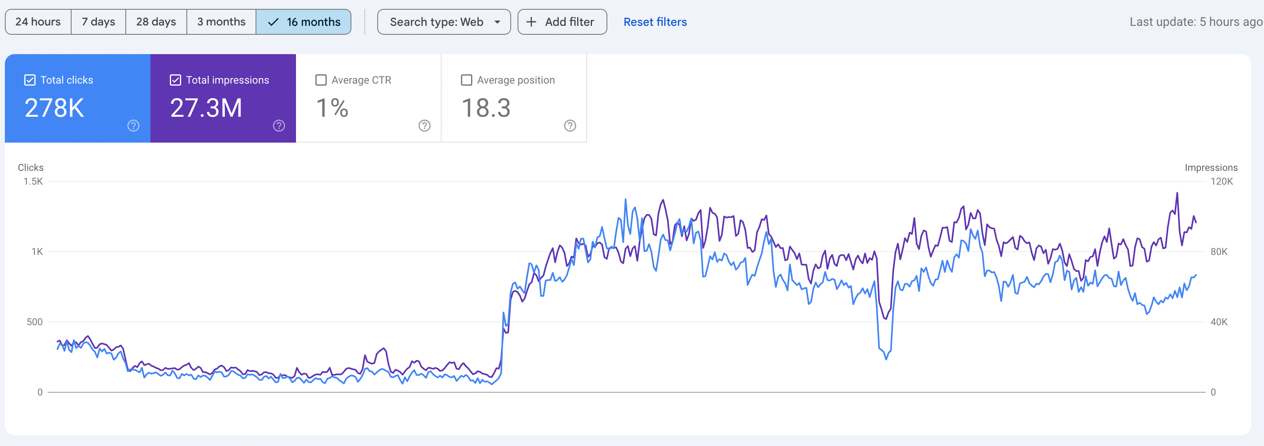
Task: Click the Search type dropdown arrow
Action: coord(497,22)
